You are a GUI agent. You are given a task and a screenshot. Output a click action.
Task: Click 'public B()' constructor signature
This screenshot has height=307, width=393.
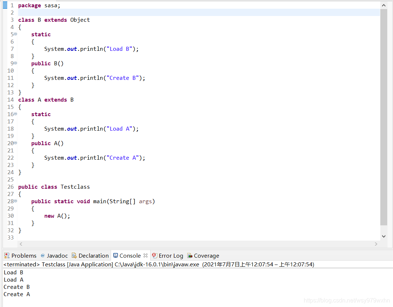pyautogui.click(x=48, y=64)
